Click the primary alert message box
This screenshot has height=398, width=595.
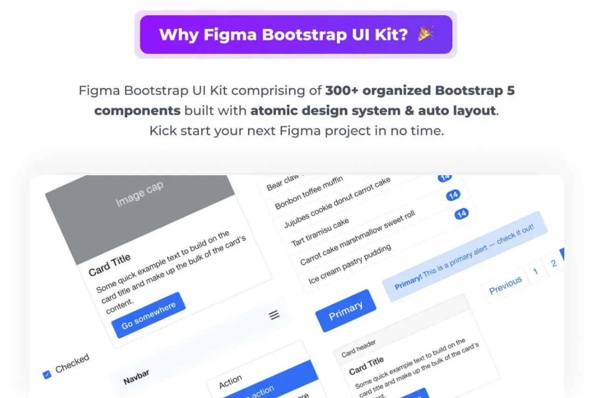pos(465,256)
